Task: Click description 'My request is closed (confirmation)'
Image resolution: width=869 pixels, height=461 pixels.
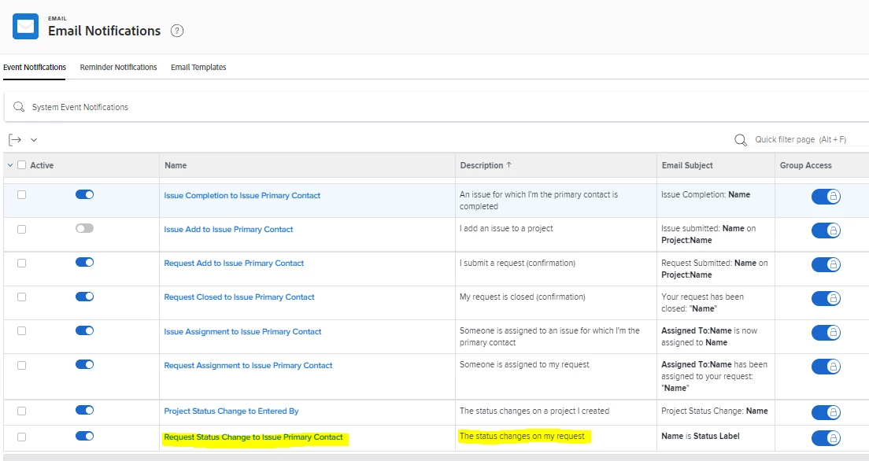Action: click(522, 297)
